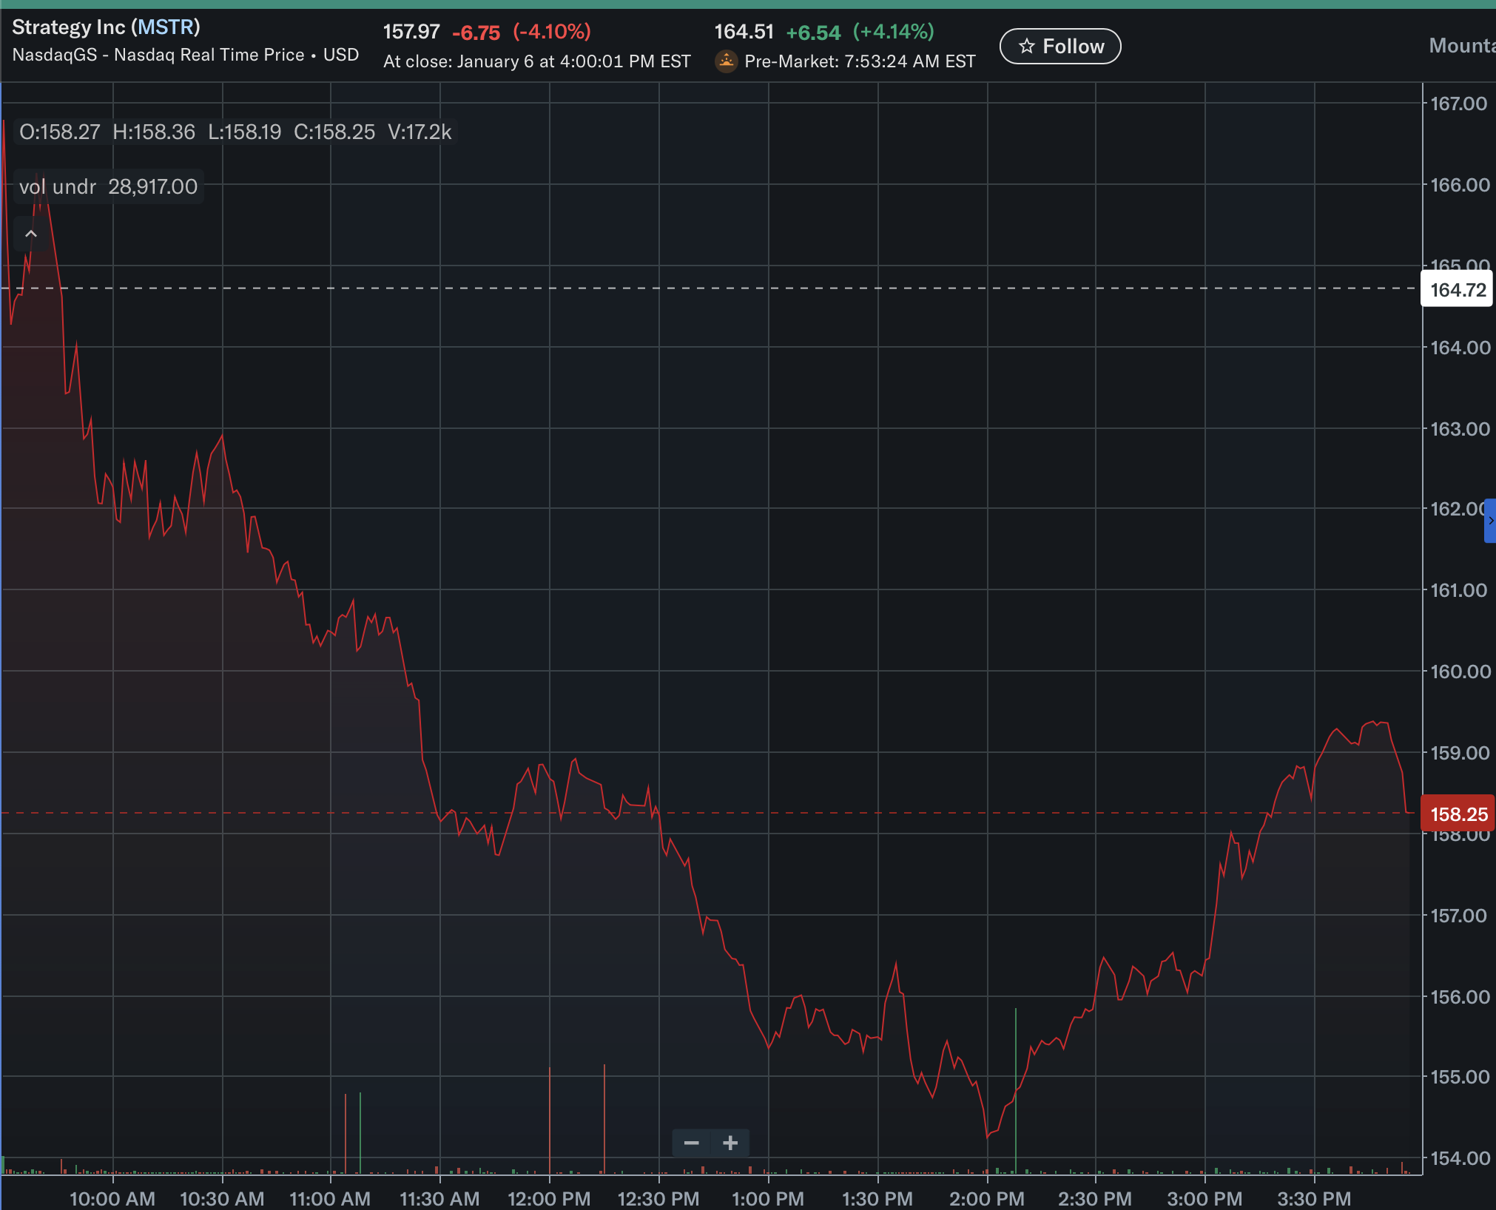This screenshot has width=1496, height=1210.
Task: Click the 3:30 PM time axis label
Action: click(x=1314, y=1198)
